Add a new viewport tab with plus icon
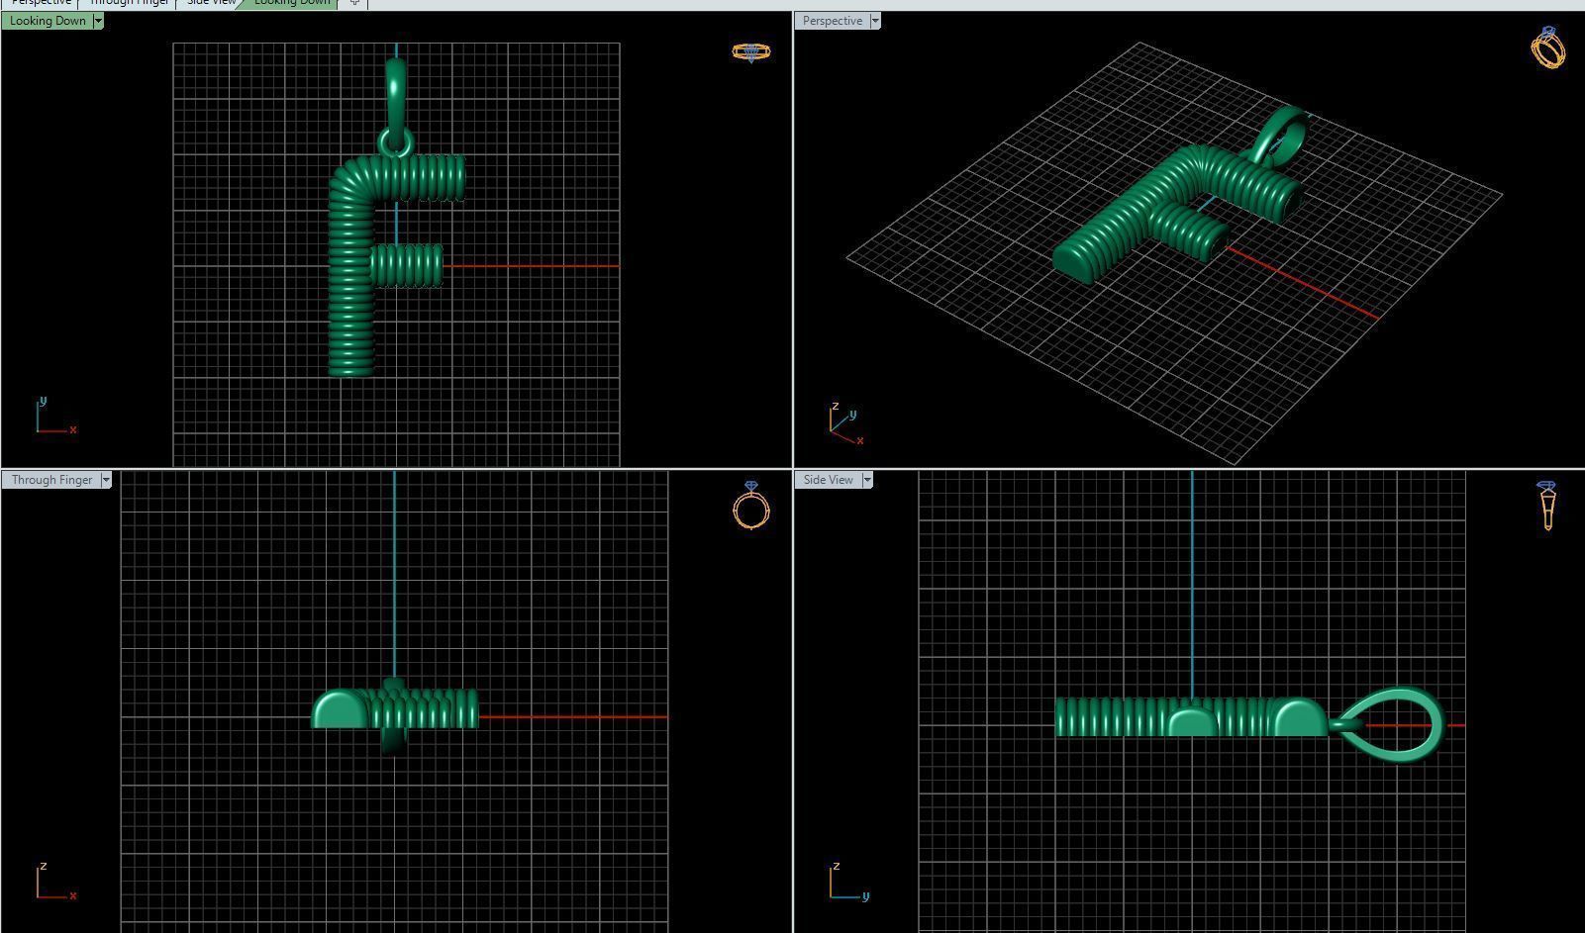Image resolution: width=1585 pixels, height=933 pixels. [x=354, y=3]
